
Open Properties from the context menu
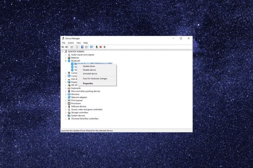tap(97, 83)
